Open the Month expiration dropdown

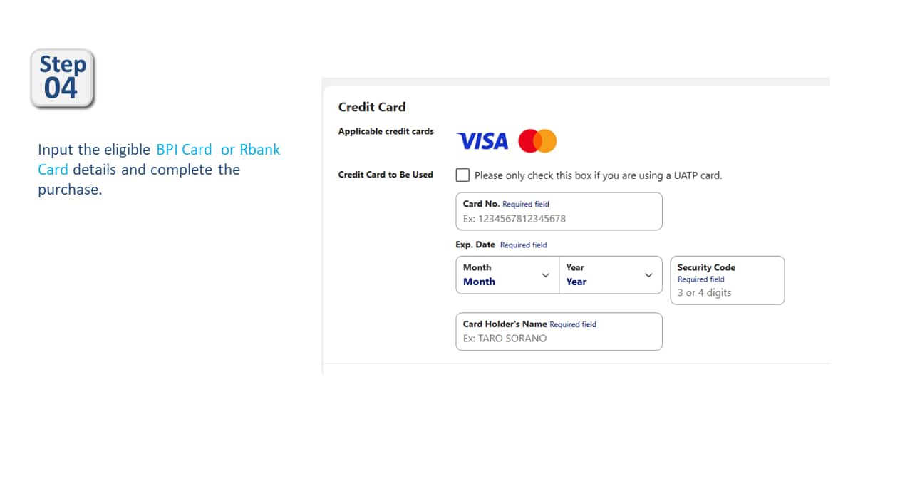point(506,275)
